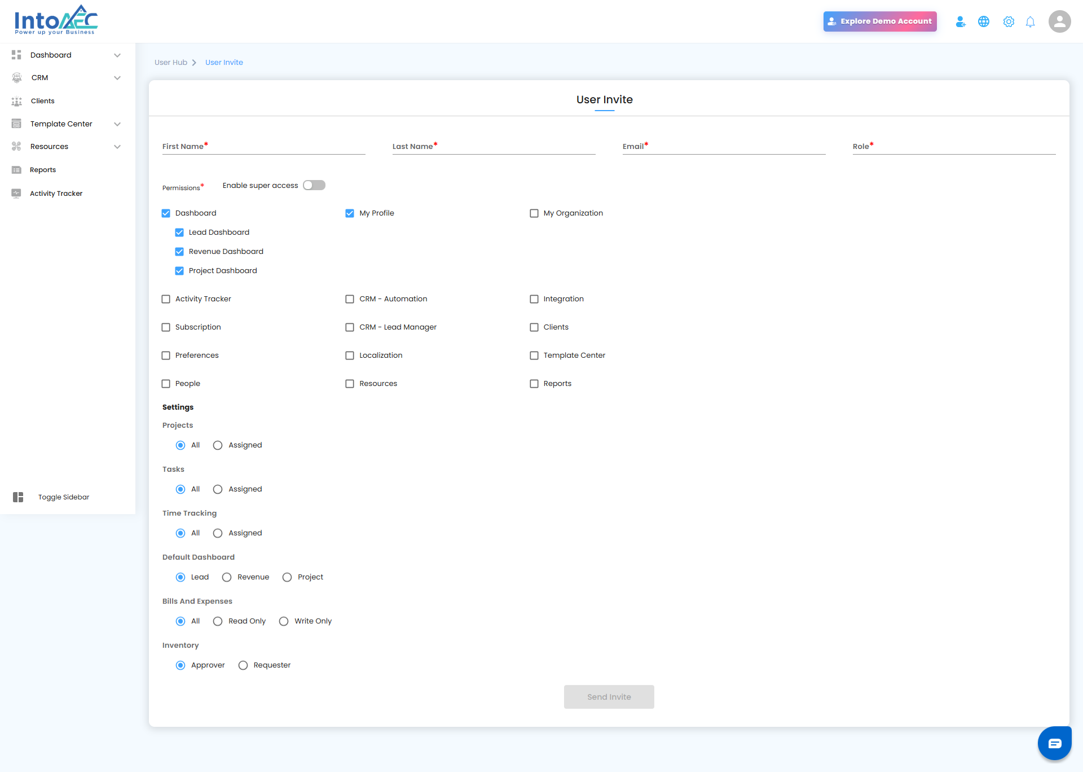
Task: Enable the super access toggle
Action: 314,185
